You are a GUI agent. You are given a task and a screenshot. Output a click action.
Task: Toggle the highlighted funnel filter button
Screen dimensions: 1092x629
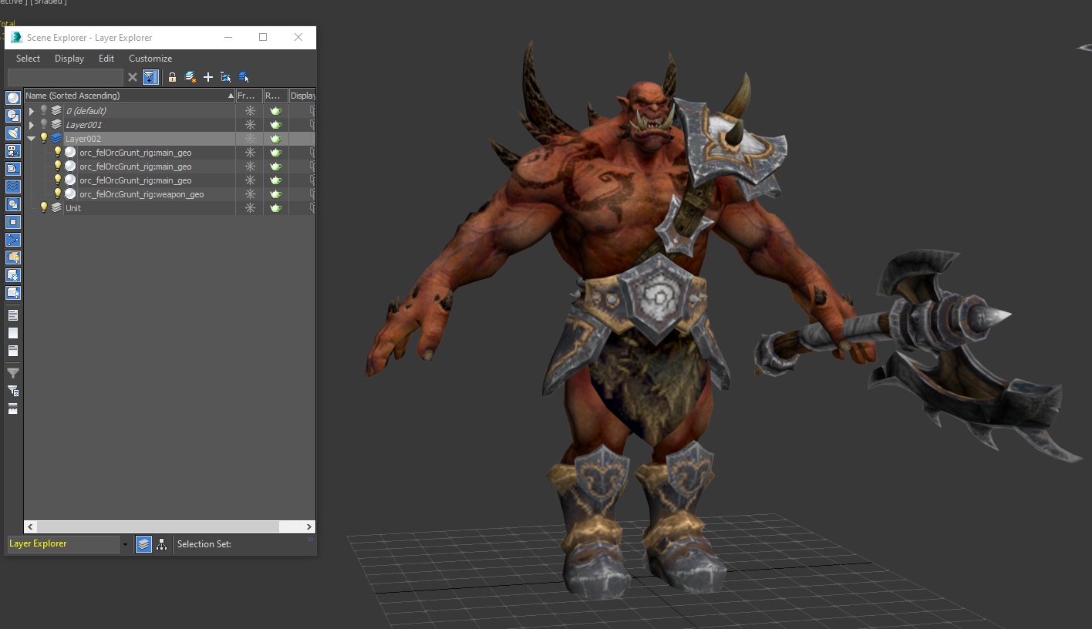coord(150,77)
